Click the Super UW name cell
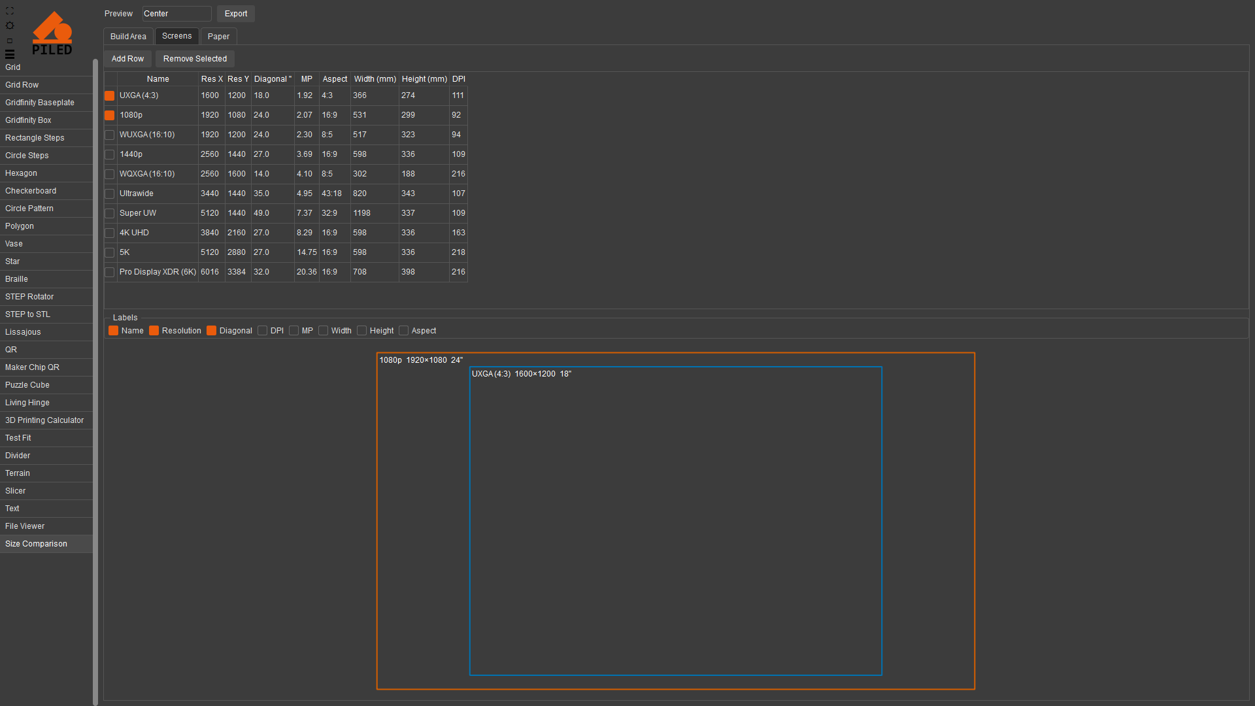Screen dimensions: 1255x706 click(158, 214)
